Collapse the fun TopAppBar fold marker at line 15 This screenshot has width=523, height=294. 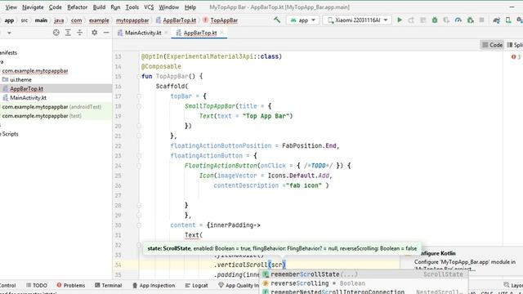[x=139, y=76]
